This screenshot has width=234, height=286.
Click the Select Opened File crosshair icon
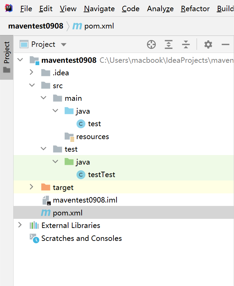(x=151, y=44)
